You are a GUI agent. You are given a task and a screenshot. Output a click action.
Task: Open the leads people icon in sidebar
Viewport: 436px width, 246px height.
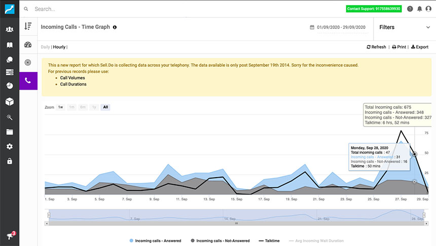click(x=10, y=29)
